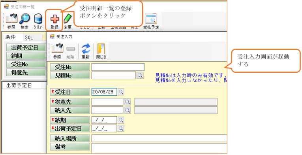Click the 備考 label in 受注入力 form
The image size is (302, 155).
coord(70,147)
